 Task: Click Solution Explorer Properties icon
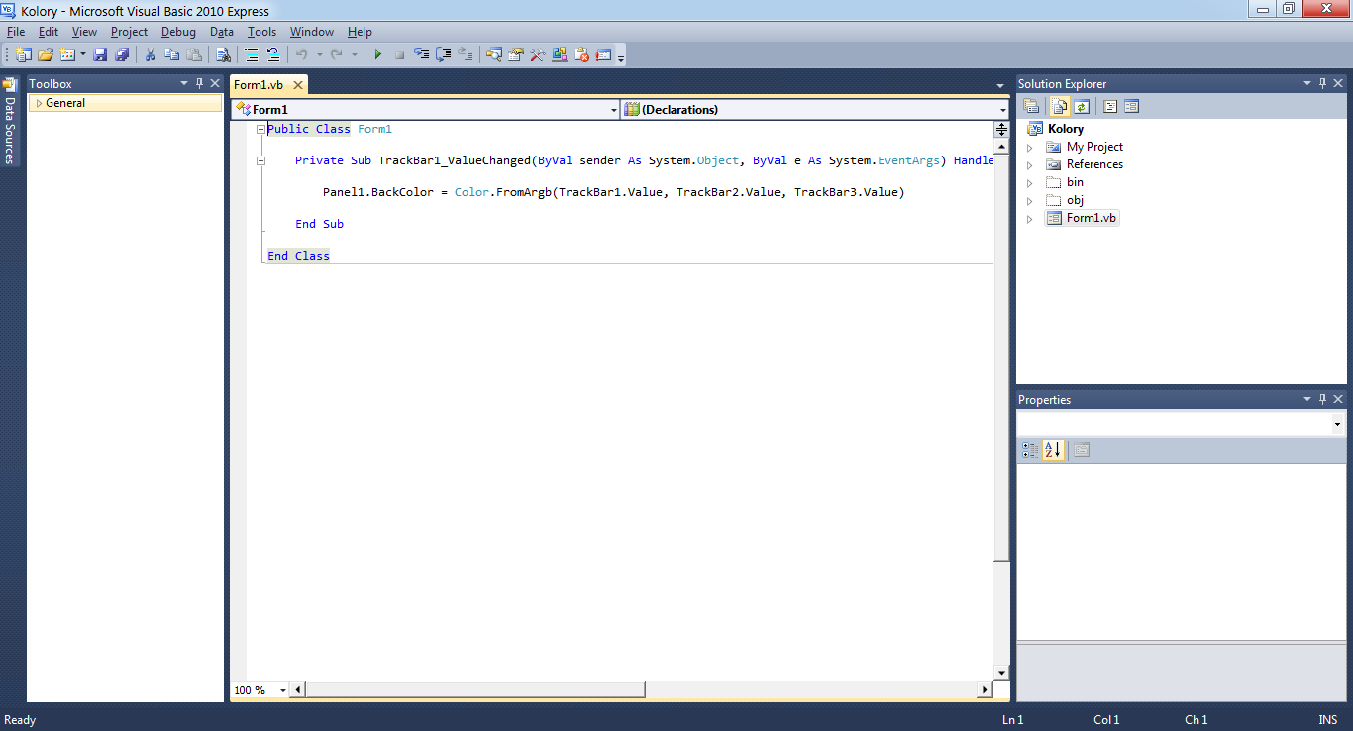click(x=1031, y=106)
